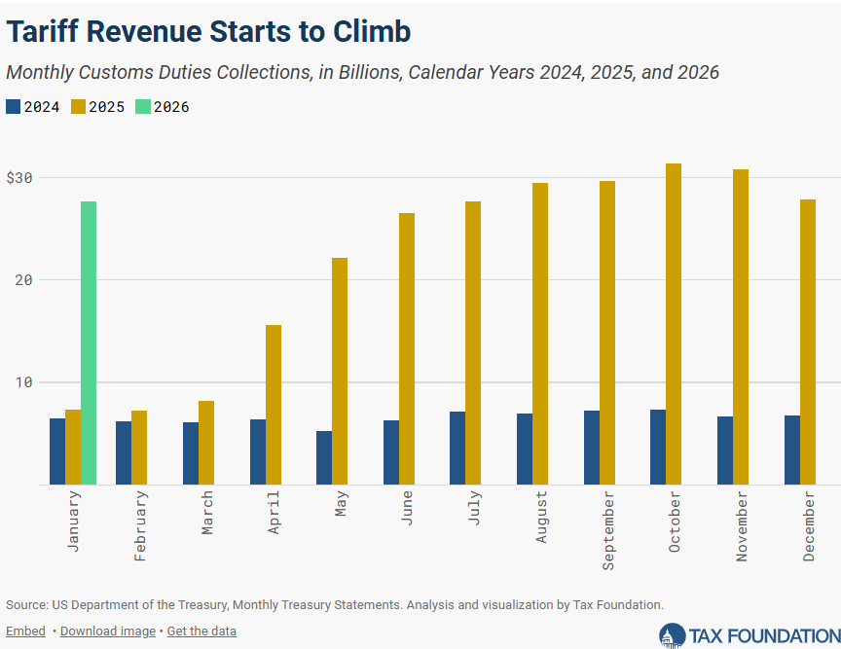Click the February axis label
The height and width of the screenshot is (649, 841).
[141, 525]
